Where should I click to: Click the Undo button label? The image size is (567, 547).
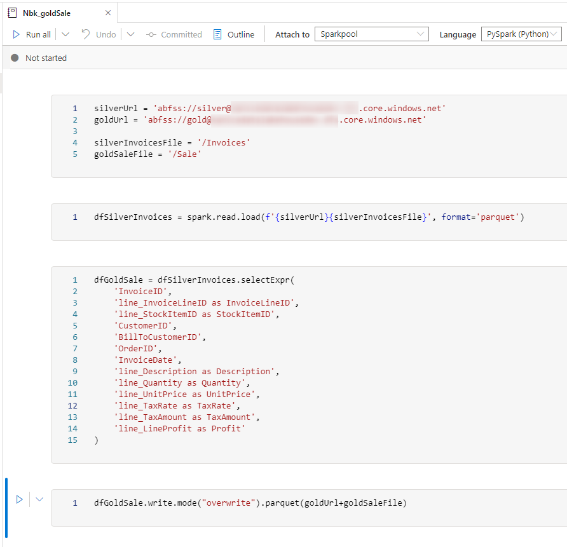pos(106,34)
